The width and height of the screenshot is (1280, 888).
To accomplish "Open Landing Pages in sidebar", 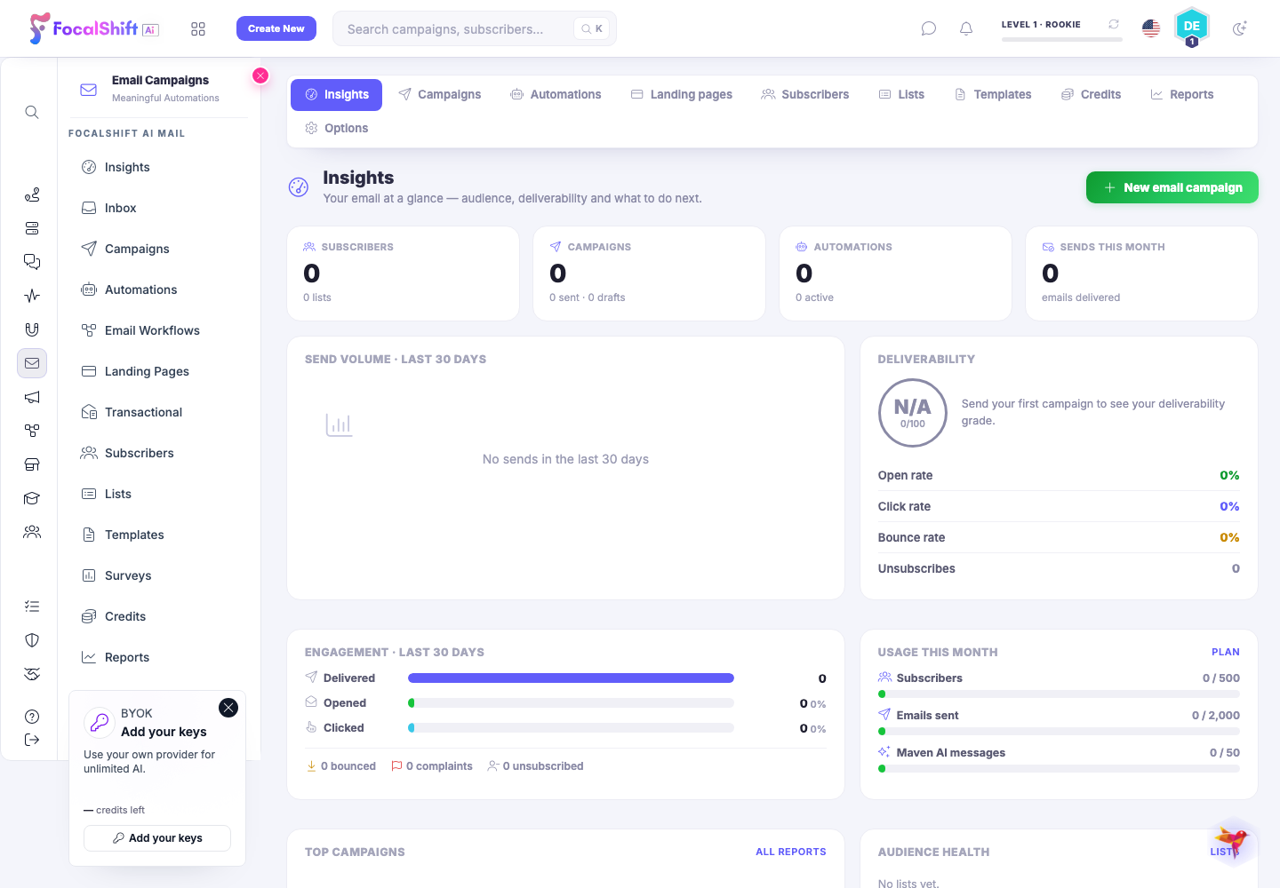I will click(x=159, y=371).
